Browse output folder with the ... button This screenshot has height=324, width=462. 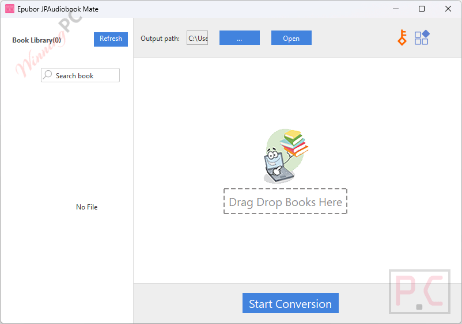240,37
